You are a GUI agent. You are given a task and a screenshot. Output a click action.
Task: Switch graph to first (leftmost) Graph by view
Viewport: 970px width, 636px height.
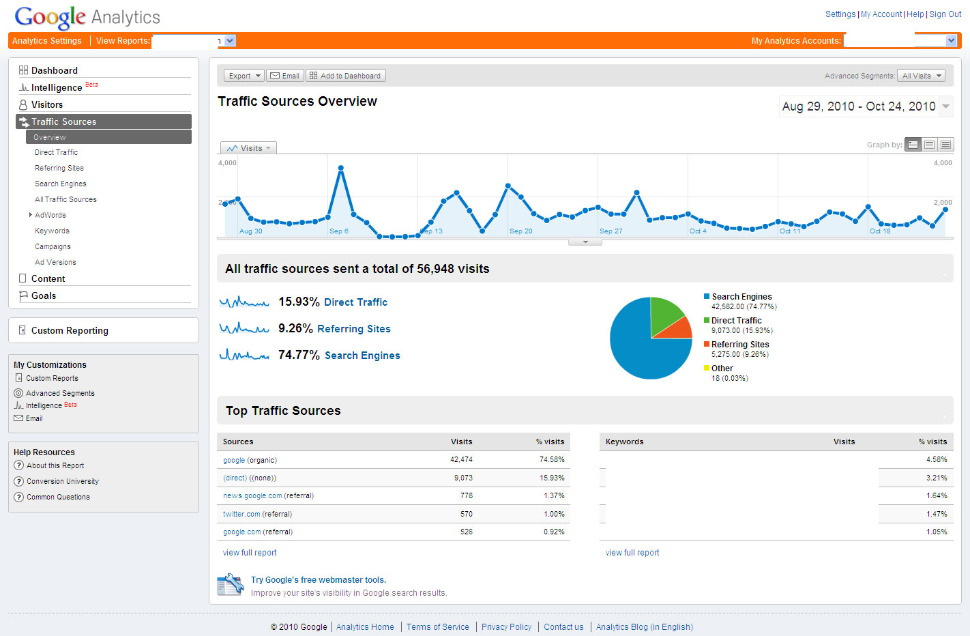pyautogui.click(x=913, y=145)
